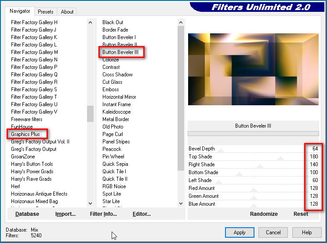Launch the filter Editor...
The image size is (327, 243).
tap(142, 214)
